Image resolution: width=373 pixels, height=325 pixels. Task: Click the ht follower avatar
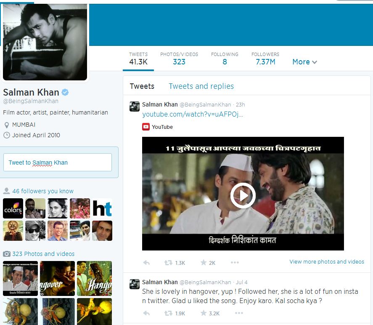coord(102,208)
